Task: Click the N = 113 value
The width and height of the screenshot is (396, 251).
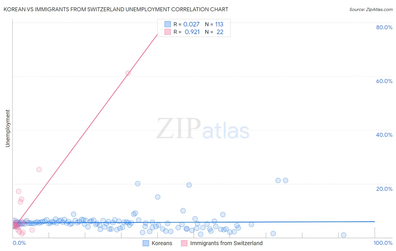Action: [214, 24]
